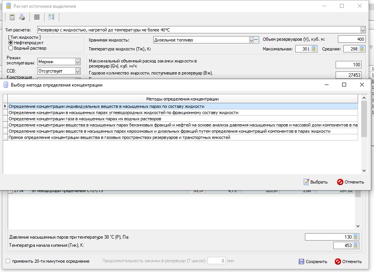The height and width of the screenshot is (272, 374).
Task: Select the Водный раствор radio button
Action: click(11, 48)
